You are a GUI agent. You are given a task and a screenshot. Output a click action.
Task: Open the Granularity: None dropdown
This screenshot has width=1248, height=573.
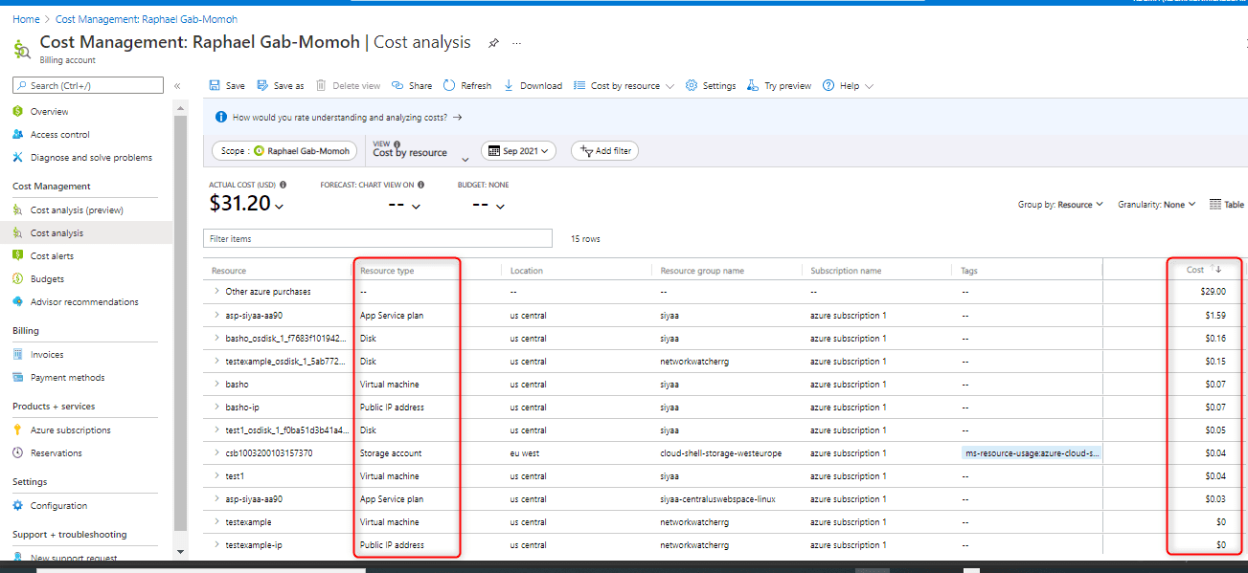pos(1157,205)
